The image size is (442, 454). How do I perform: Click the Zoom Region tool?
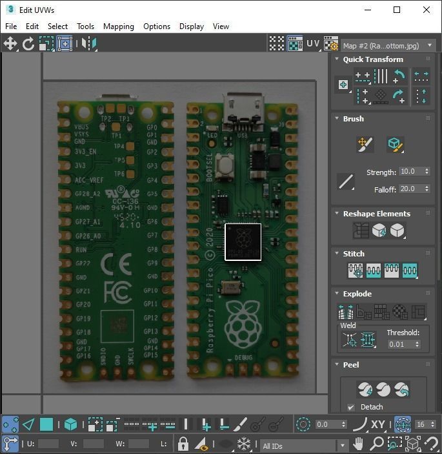tap(394, 444)
